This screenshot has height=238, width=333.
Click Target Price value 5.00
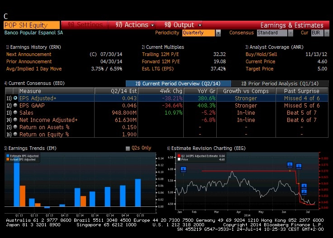322,69
